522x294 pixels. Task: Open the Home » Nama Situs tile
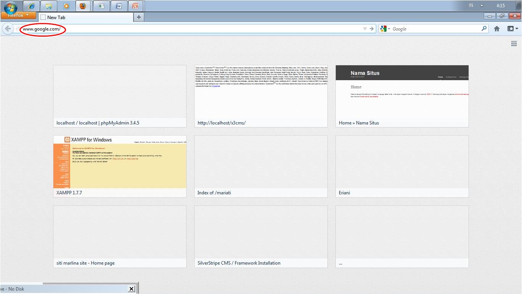402,96
